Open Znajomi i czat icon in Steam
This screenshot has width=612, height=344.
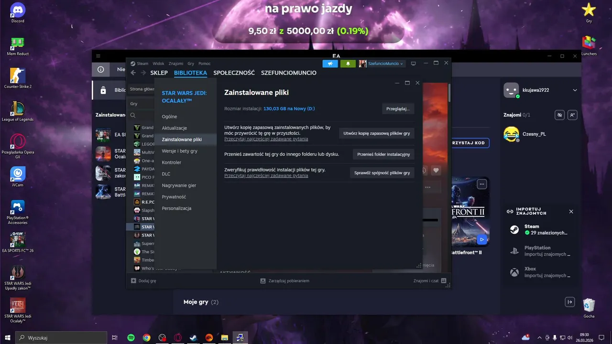pos(444,281)
